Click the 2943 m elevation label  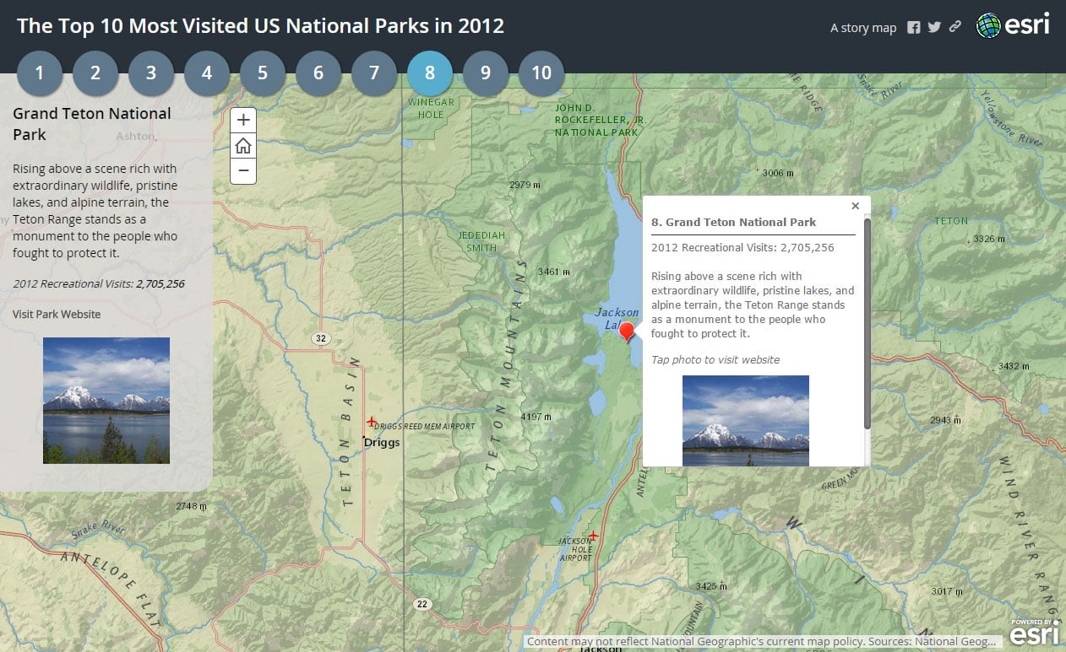(944, 419)
